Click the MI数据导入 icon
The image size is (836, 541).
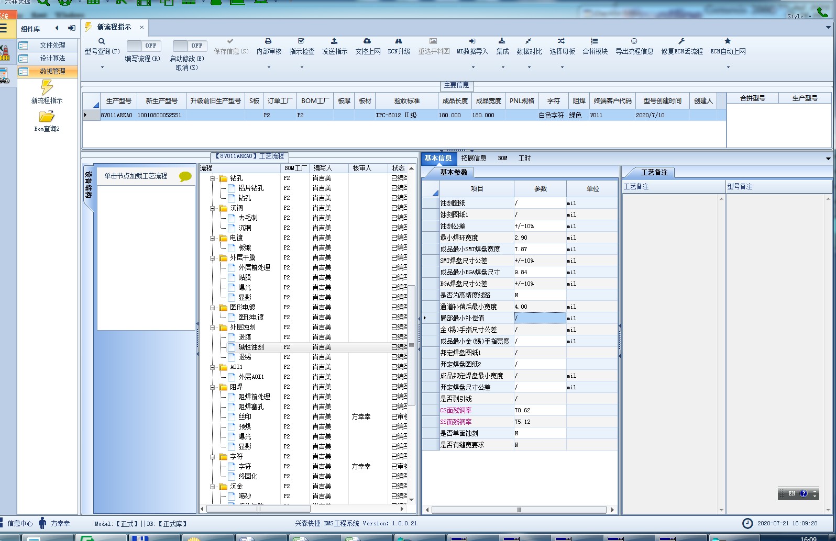pos(472,41)
